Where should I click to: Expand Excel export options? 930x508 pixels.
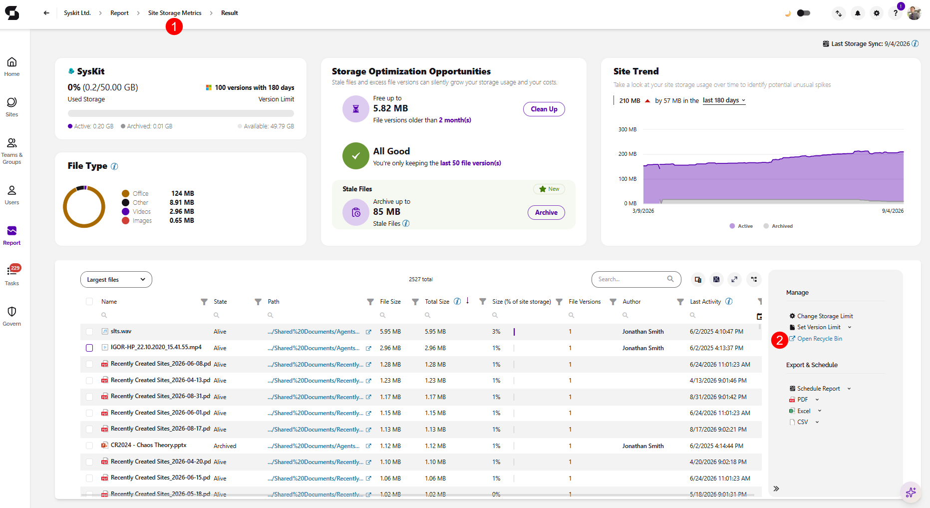(x=820, y=411)
